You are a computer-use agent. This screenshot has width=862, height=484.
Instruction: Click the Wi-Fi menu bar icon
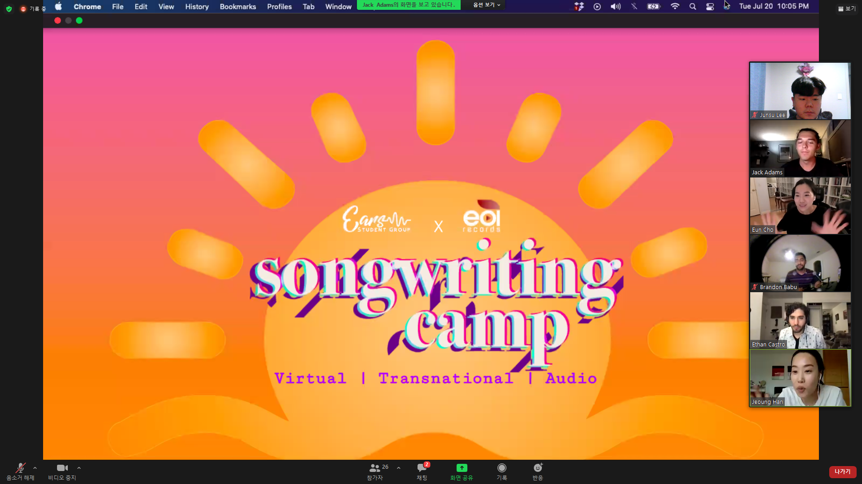[x=675, y=6]
